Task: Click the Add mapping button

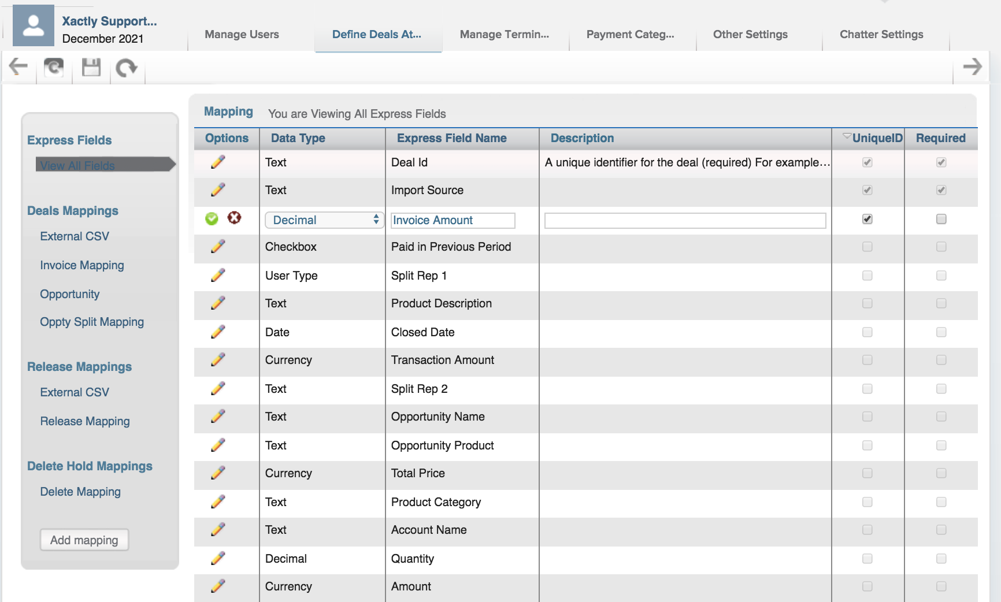Action: point(84,540)
